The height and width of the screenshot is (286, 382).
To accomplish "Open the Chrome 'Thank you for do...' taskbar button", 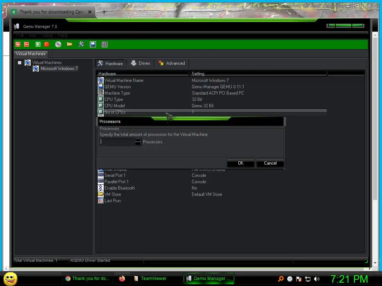I will [87, 279].
